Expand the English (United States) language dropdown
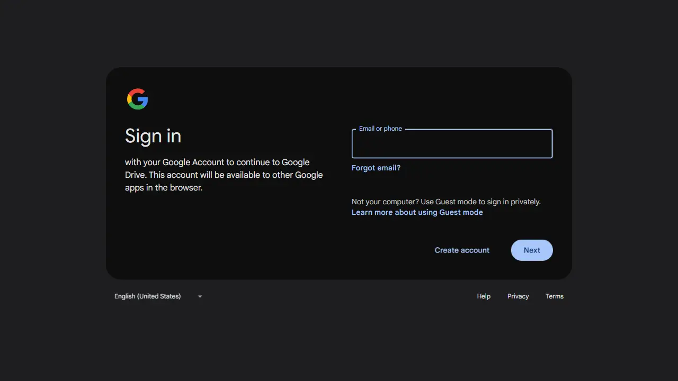Image resolution: width=678 pixels, height=381 pixels. [158, 296]
